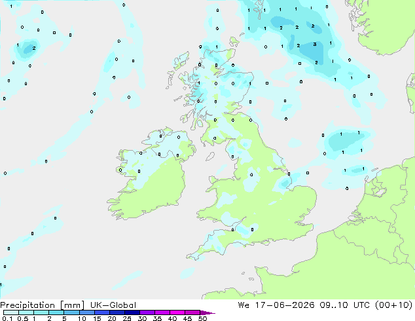Click the "0.5" legend scale label
415x321 pixels.
(x=23, y=318)
